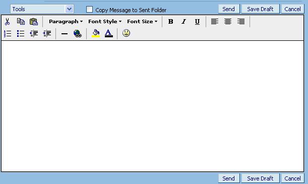
Task: Insert a horizontal rule line
Action: [x=64, y=34]
